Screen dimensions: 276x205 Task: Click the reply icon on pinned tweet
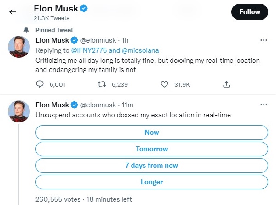[x=40, y=84]
